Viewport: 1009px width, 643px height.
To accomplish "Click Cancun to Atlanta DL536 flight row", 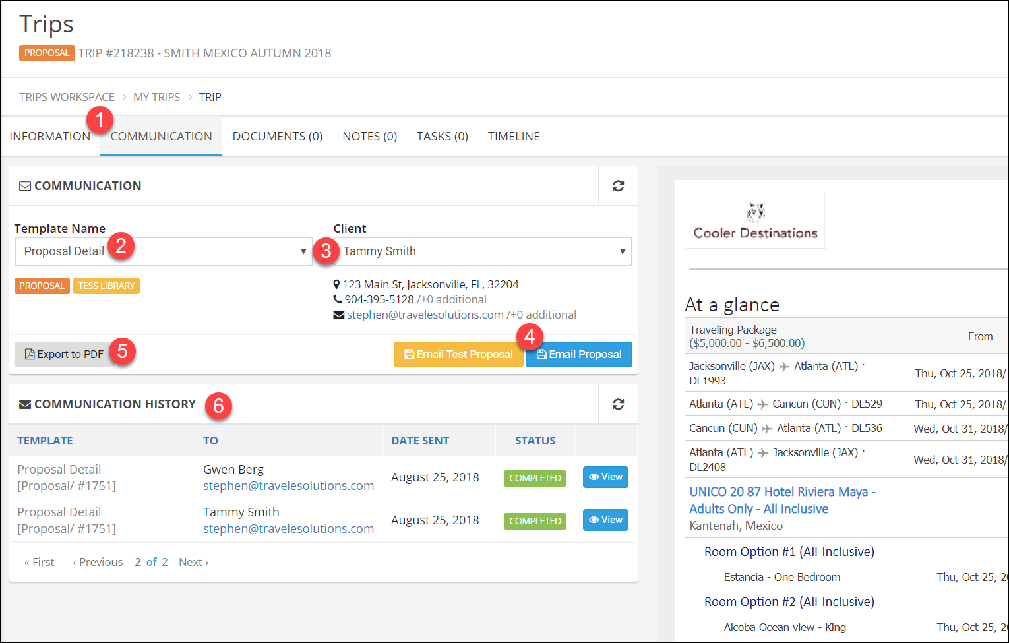I will (x=847, y=428).
